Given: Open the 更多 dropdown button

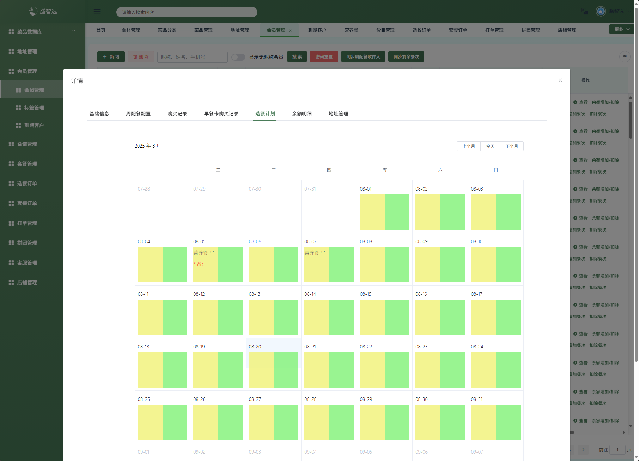Looking at the screenshot, I should click(621, 29).
